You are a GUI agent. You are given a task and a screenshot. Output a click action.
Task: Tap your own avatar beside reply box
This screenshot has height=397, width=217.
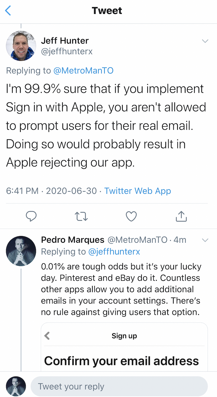[16, 386]
